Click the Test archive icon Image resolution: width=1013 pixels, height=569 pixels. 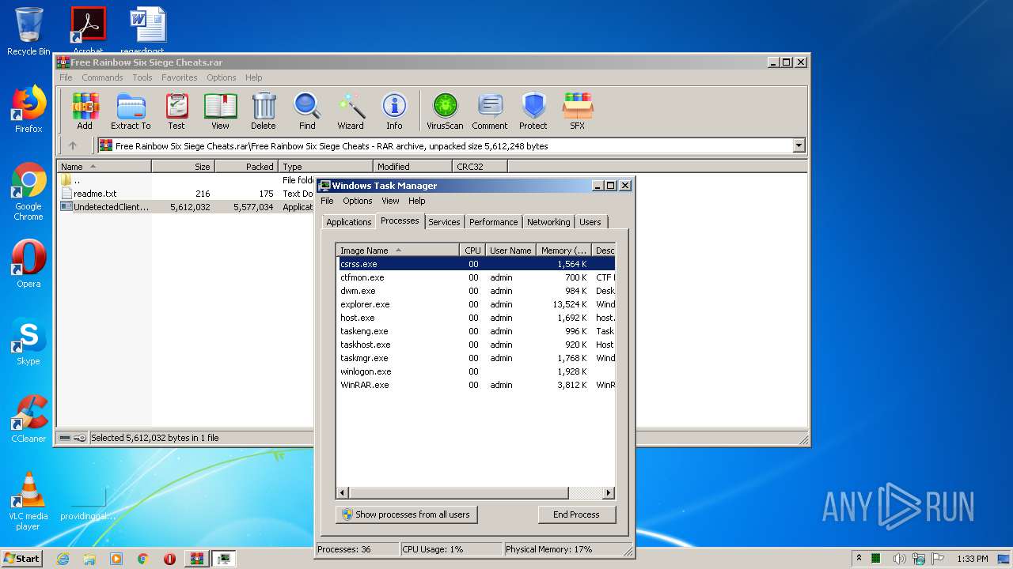(176, 111)
